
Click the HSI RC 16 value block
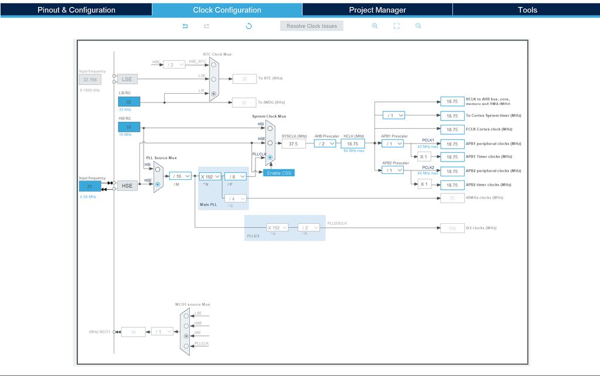coord(129,127)
